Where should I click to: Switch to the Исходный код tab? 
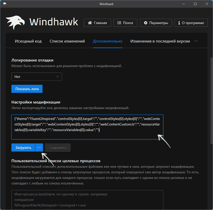[28, 41]
